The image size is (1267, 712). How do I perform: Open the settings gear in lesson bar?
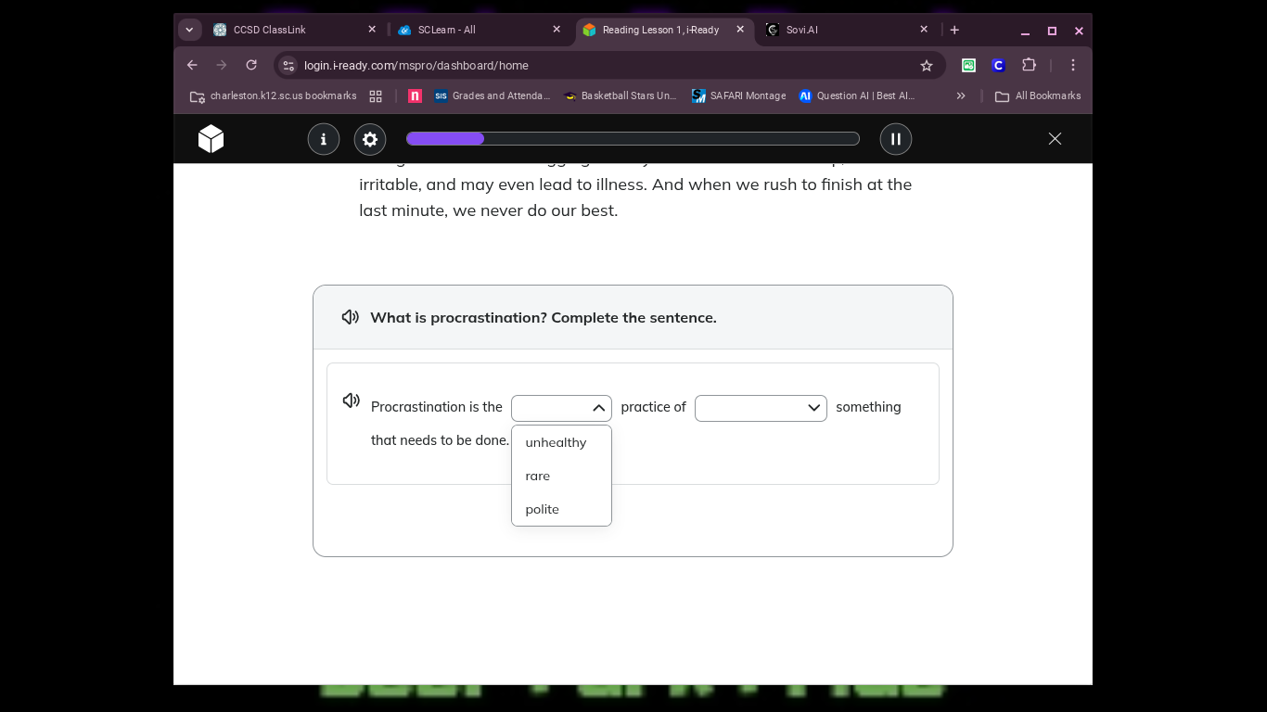(x=370, y=139)
